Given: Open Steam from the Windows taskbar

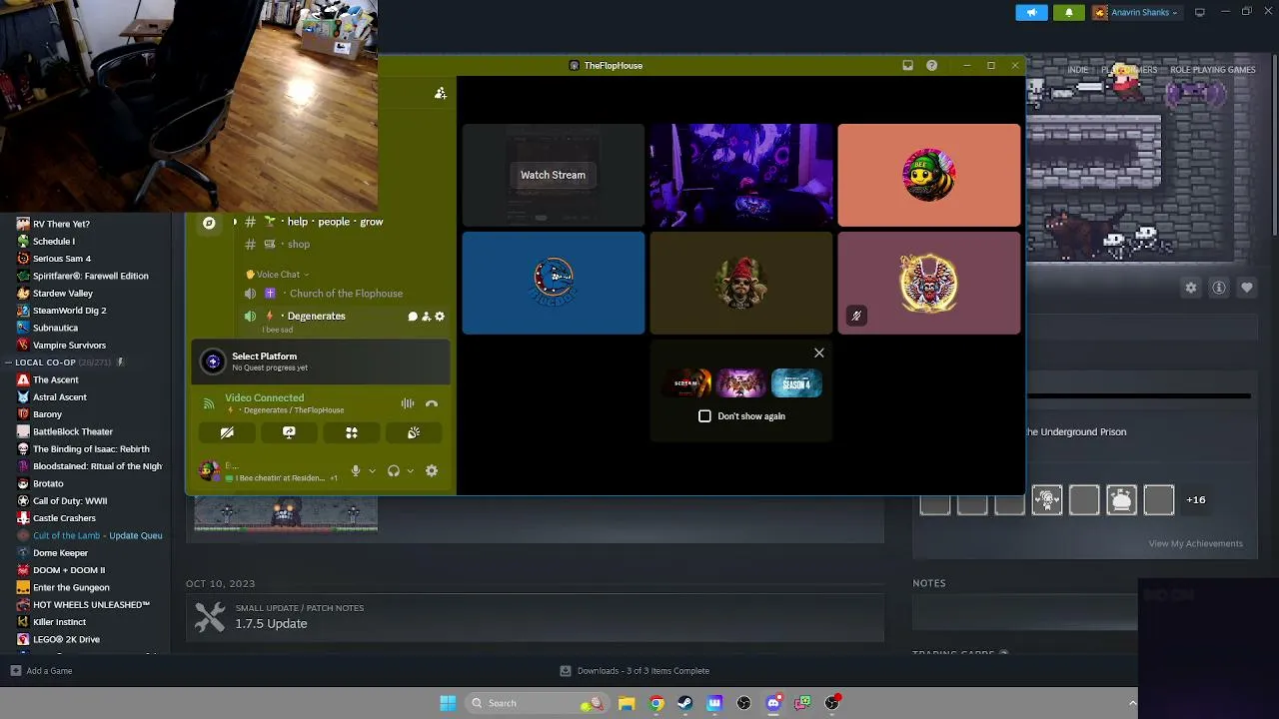Looking at the screenshot, I should (684, 703).
